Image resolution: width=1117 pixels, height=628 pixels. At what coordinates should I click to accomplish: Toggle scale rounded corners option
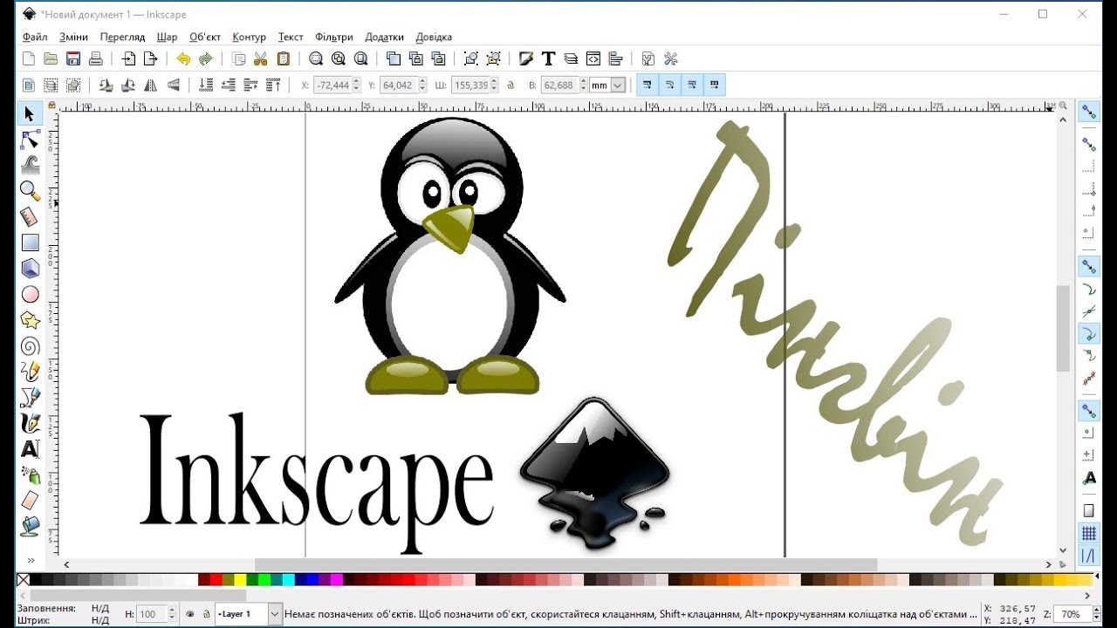coord(669,85)
